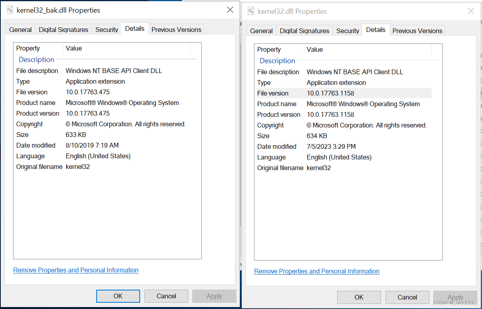
Task: Select Original filename row in kernel32.dll window
Action: click(x=343, y=168)
